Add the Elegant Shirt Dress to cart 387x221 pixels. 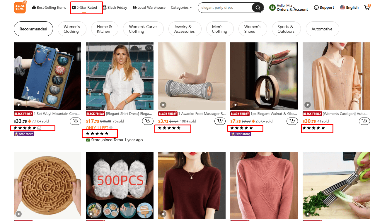click(x=148, y=121)
